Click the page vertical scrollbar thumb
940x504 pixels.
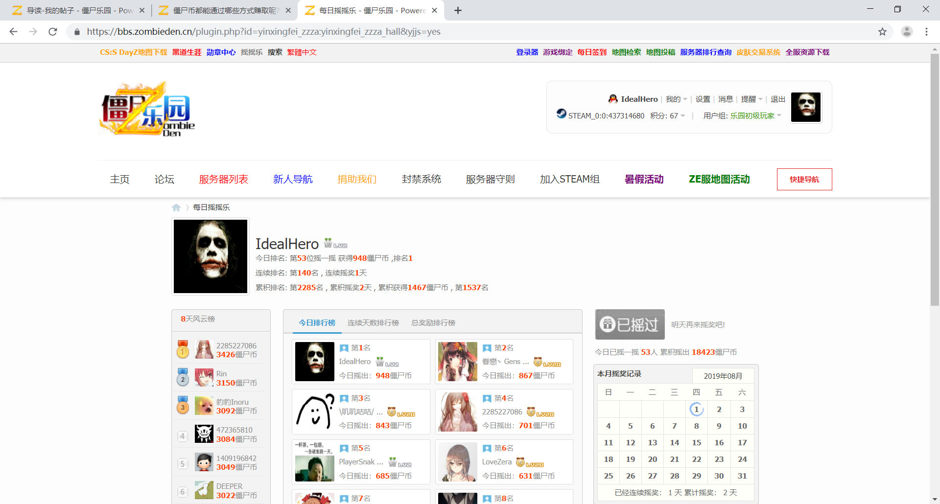(x=935, y=180)
